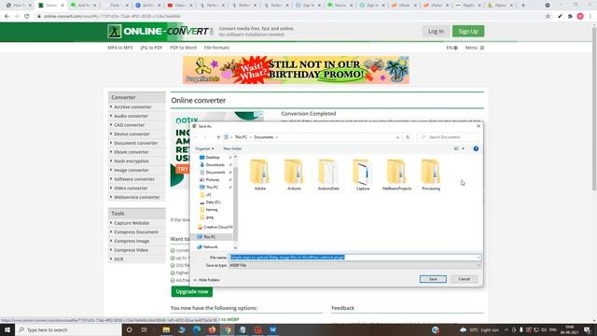Open the OCR tool link
Image resolution: width=597 pixels, height=336 pixels.
pos(118,259)
